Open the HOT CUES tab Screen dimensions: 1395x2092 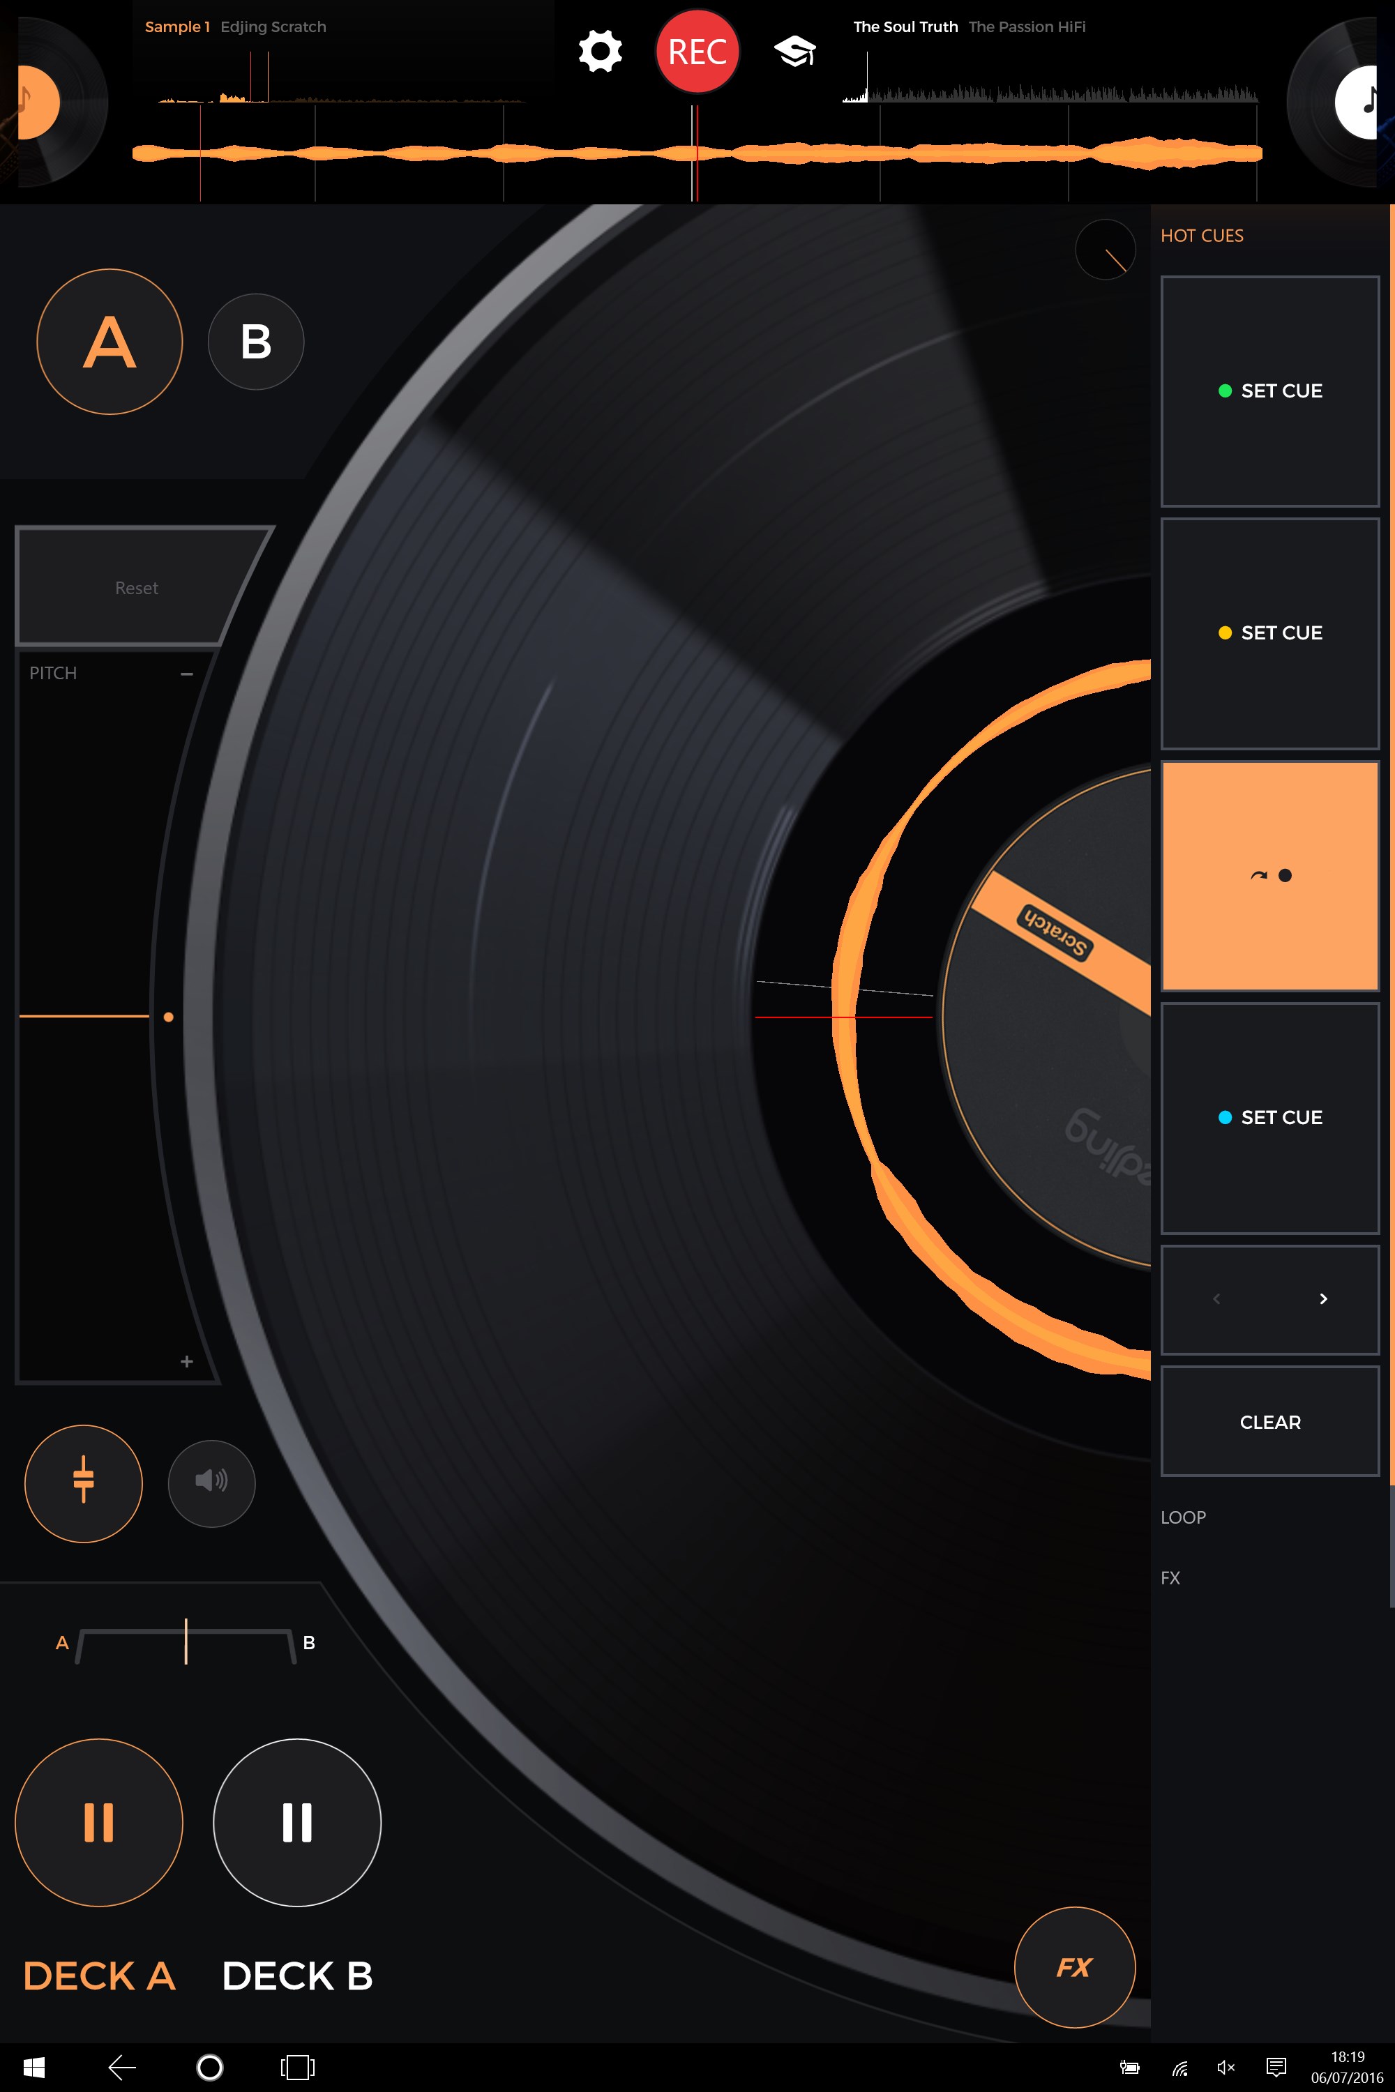tap(1202, 236)
